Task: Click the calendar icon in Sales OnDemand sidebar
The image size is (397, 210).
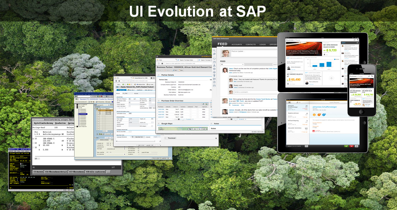Action: [214, 86]
